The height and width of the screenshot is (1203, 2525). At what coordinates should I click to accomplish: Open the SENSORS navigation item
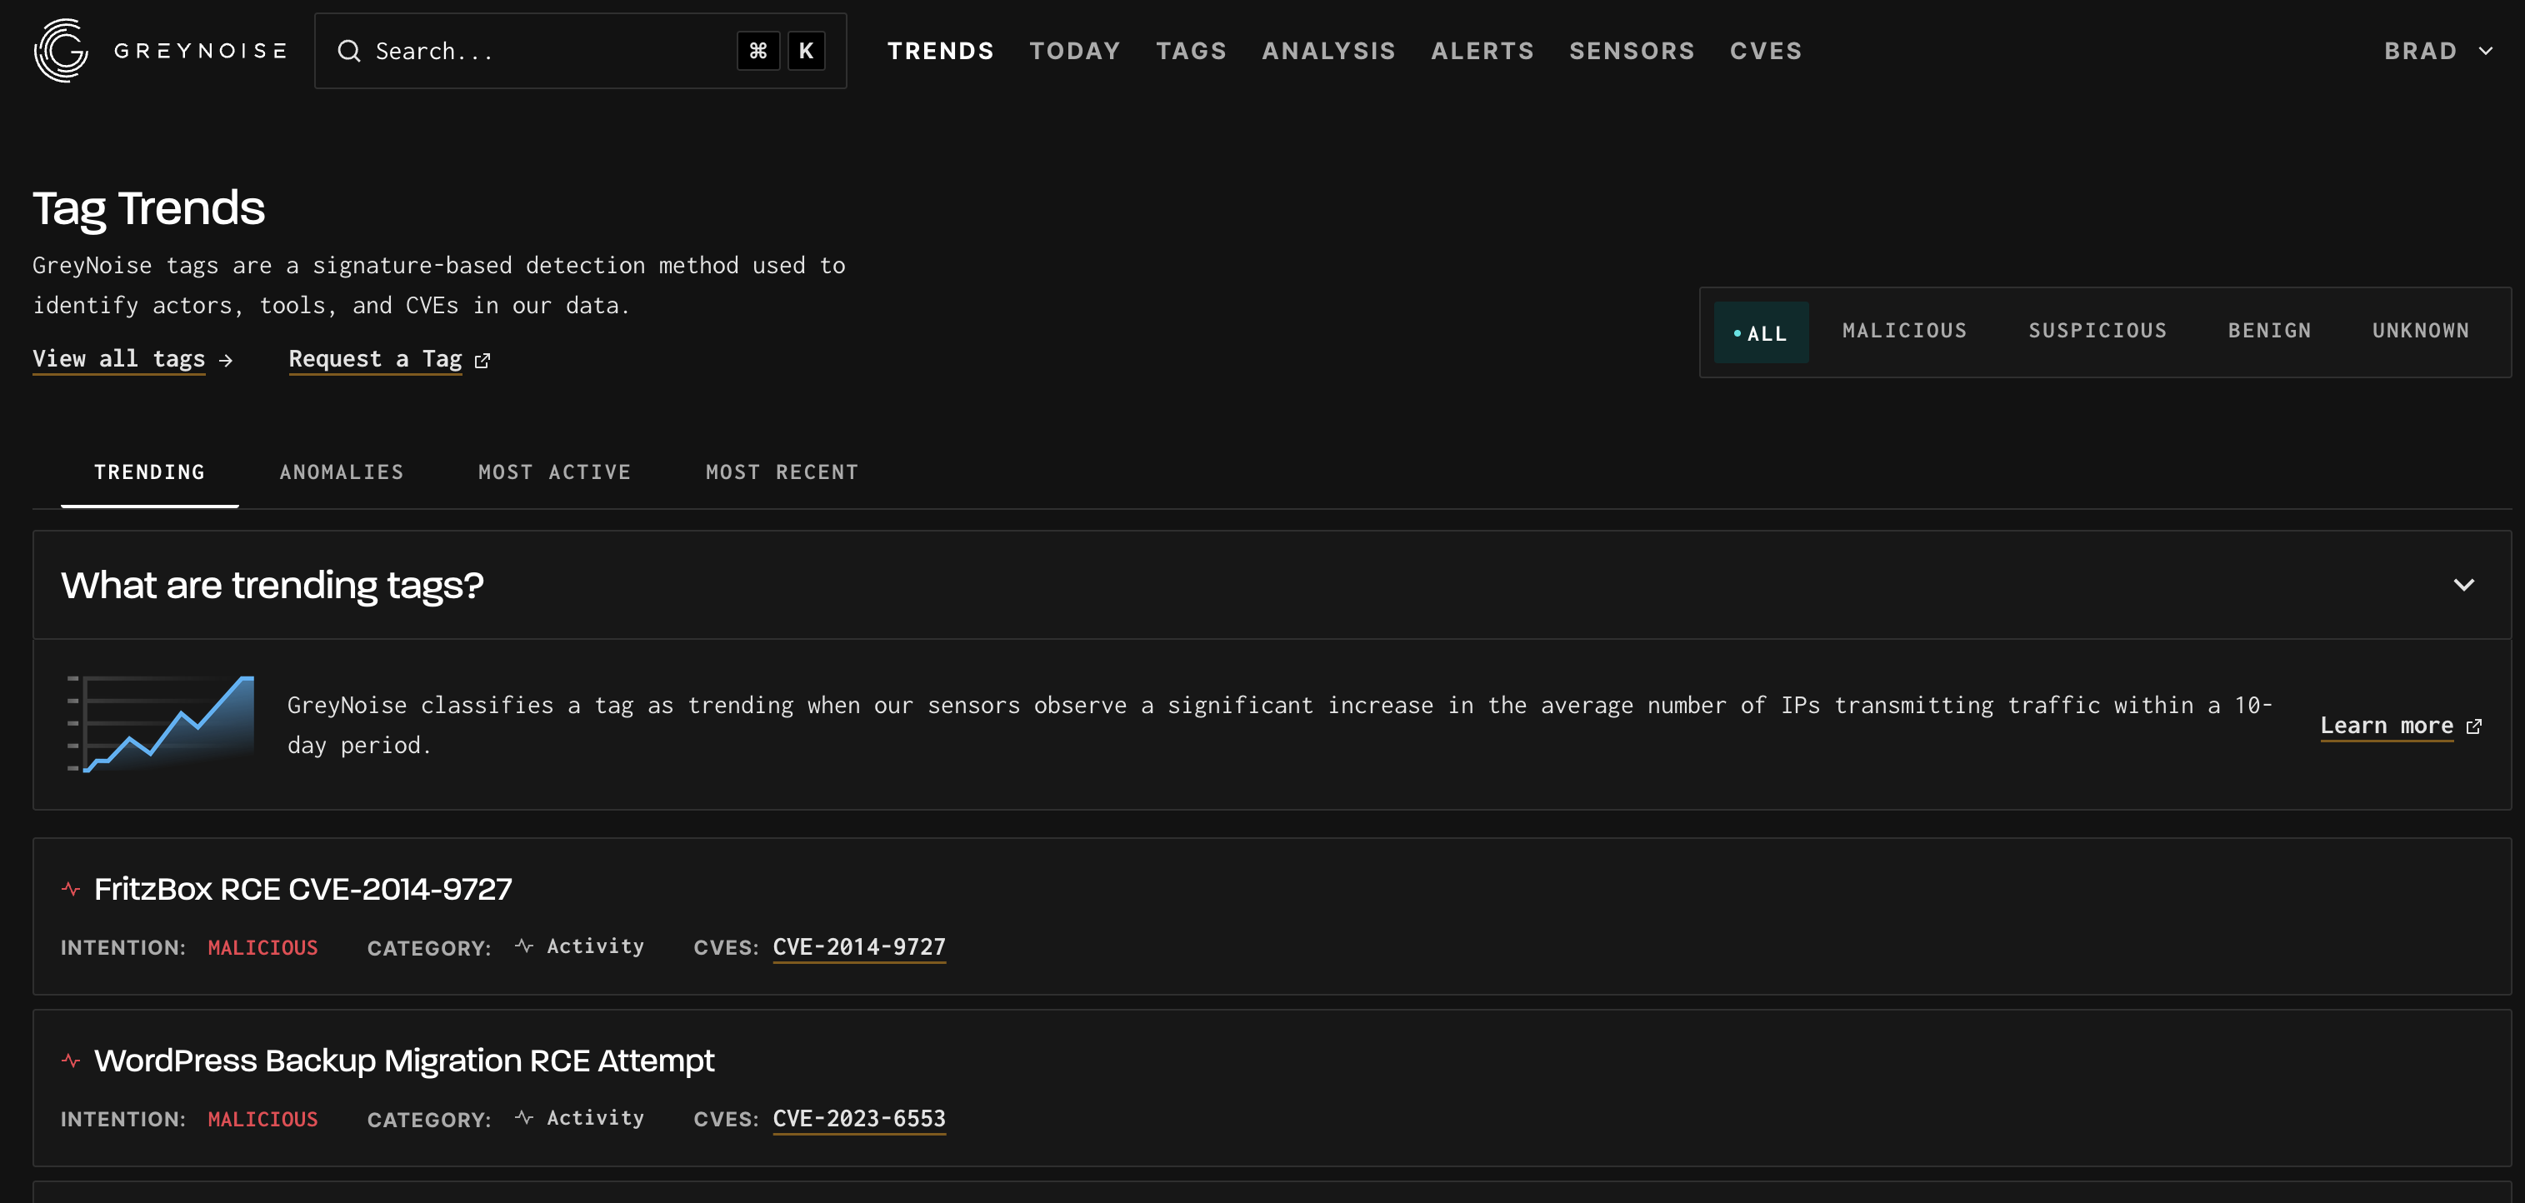click(1631, 51)
